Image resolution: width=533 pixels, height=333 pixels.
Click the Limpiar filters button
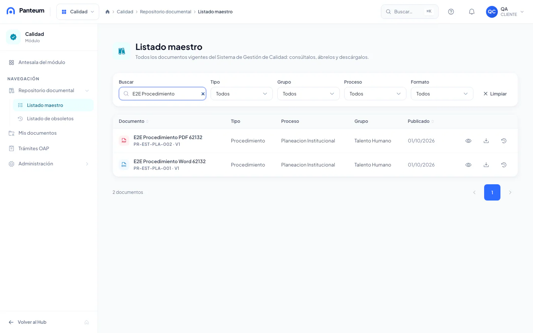click(x=495, y=94)
